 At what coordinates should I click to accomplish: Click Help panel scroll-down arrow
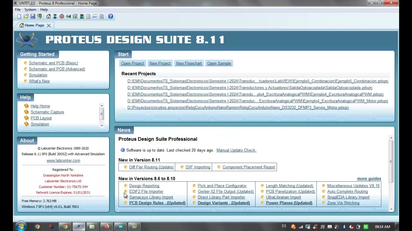click(x=102, y=125)
